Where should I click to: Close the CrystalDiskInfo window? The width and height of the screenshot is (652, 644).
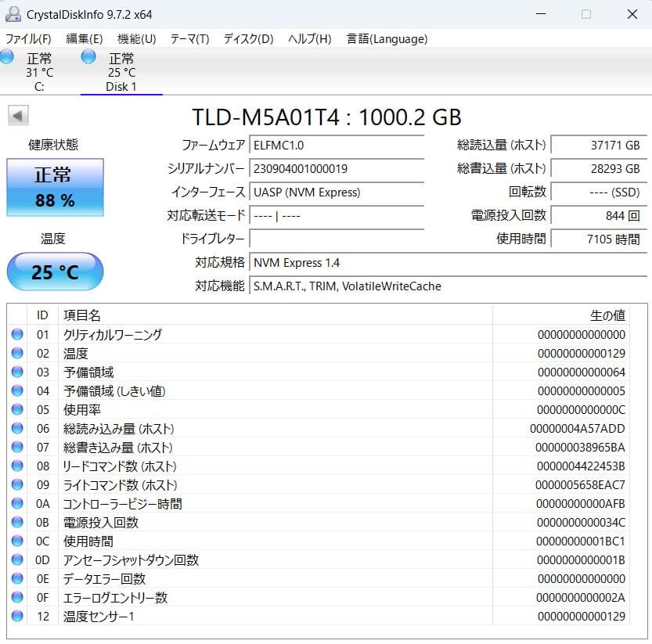(x=632, y=14)
